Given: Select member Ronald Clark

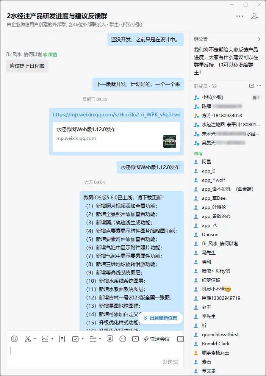Looking at the screenshot, I should click(x=228, y=344).
